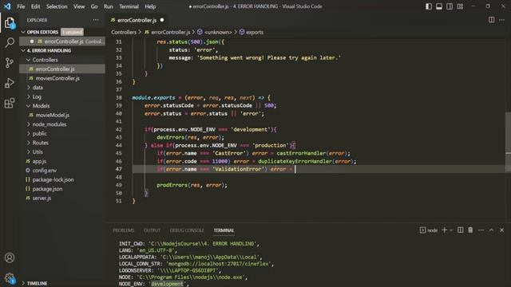
Task: Add a new terminal with plus icon
Action: [x=444, y=230]
